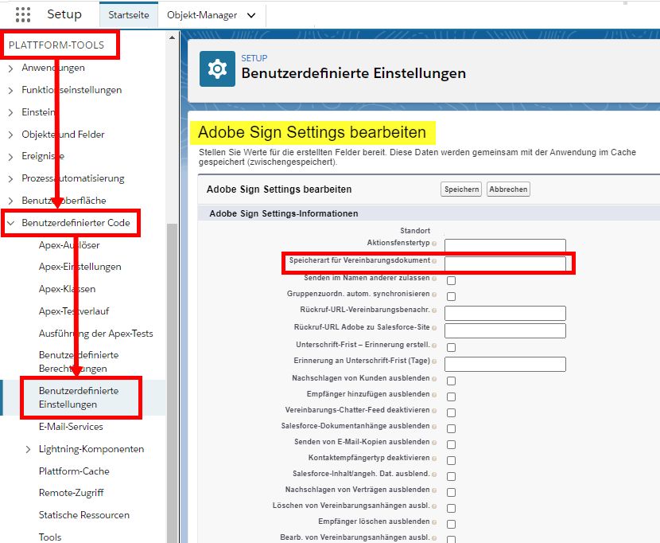Tick Nachschlagen von Kunden ausblenden checkbox
The width and height of the screenshot is (660, 543).
[451, 381]
